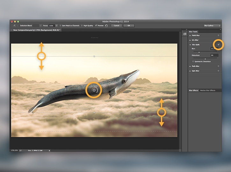Expand the Iris Blur section

(190, 40)
